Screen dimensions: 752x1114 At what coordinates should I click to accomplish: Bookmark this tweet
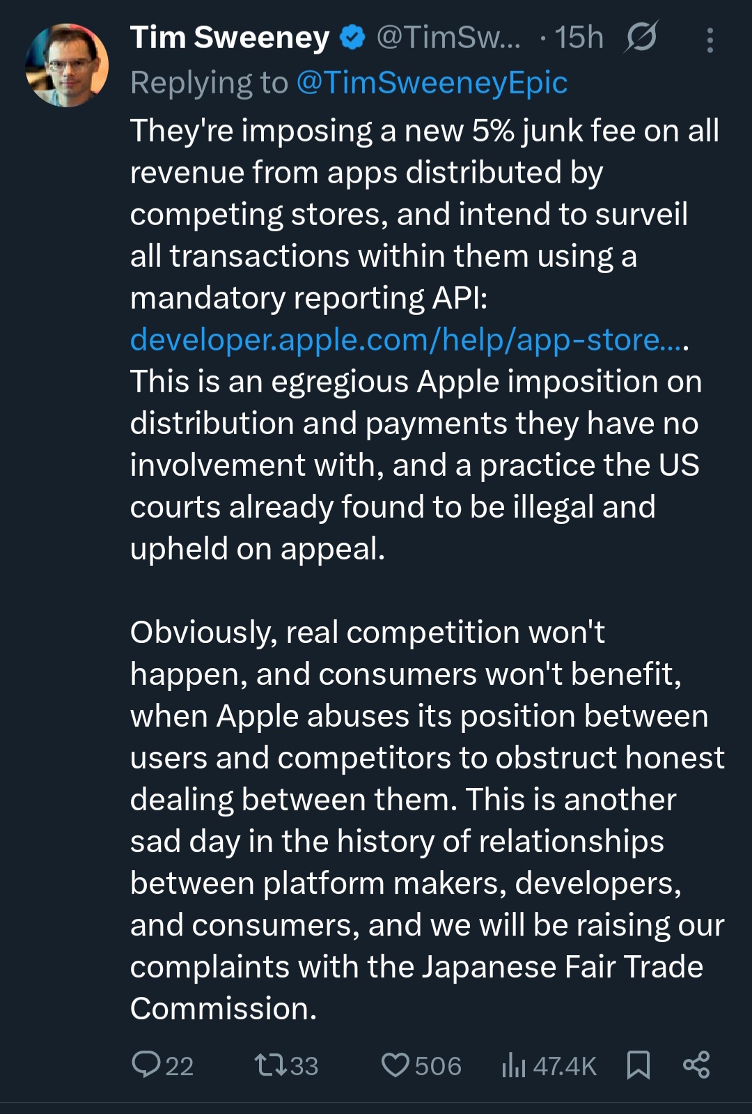click(638, 1065)
